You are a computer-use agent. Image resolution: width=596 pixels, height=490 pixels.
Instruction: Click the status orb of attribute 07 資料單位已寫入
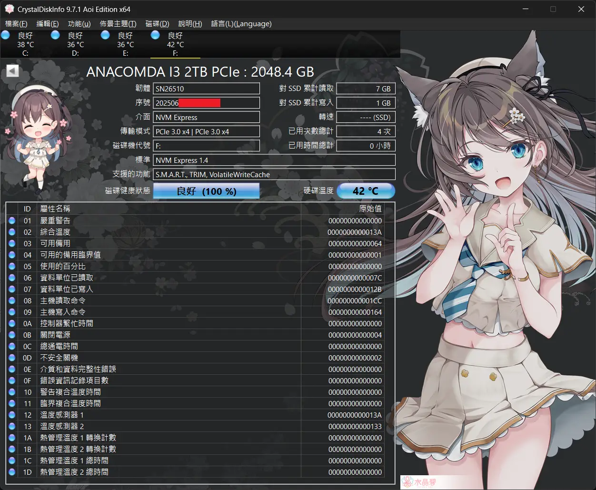[x=12, y=289]
